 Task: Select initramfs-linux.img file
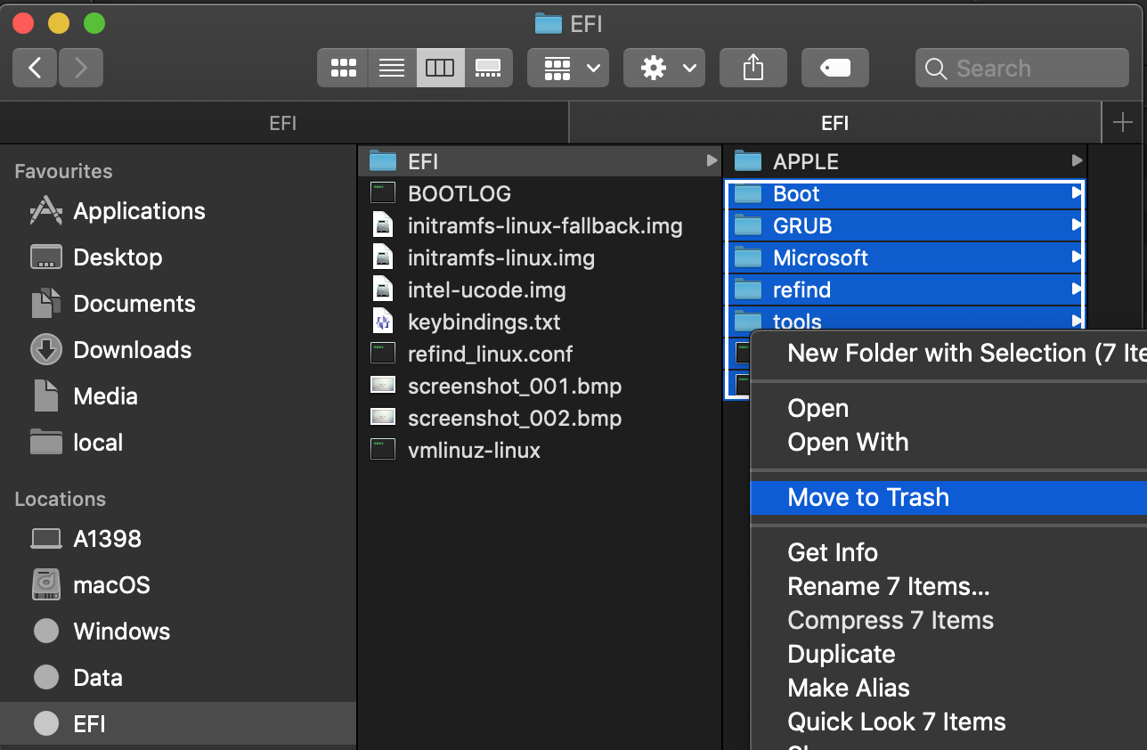click(540, 257)
